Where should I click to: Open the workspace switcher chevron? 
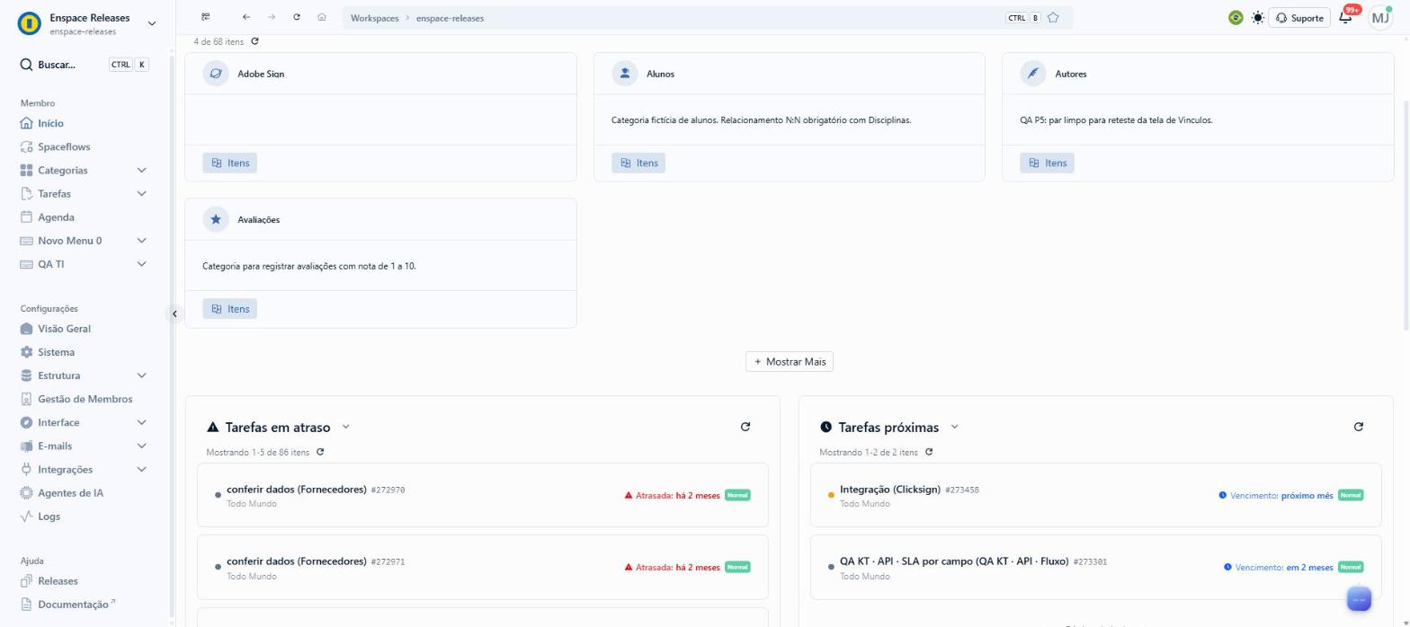150,23
